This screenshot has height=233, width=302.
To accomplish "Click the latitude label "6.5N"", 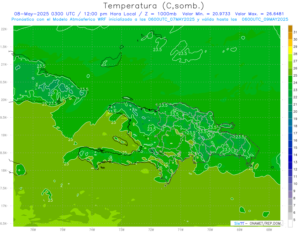I will point(3,224).
